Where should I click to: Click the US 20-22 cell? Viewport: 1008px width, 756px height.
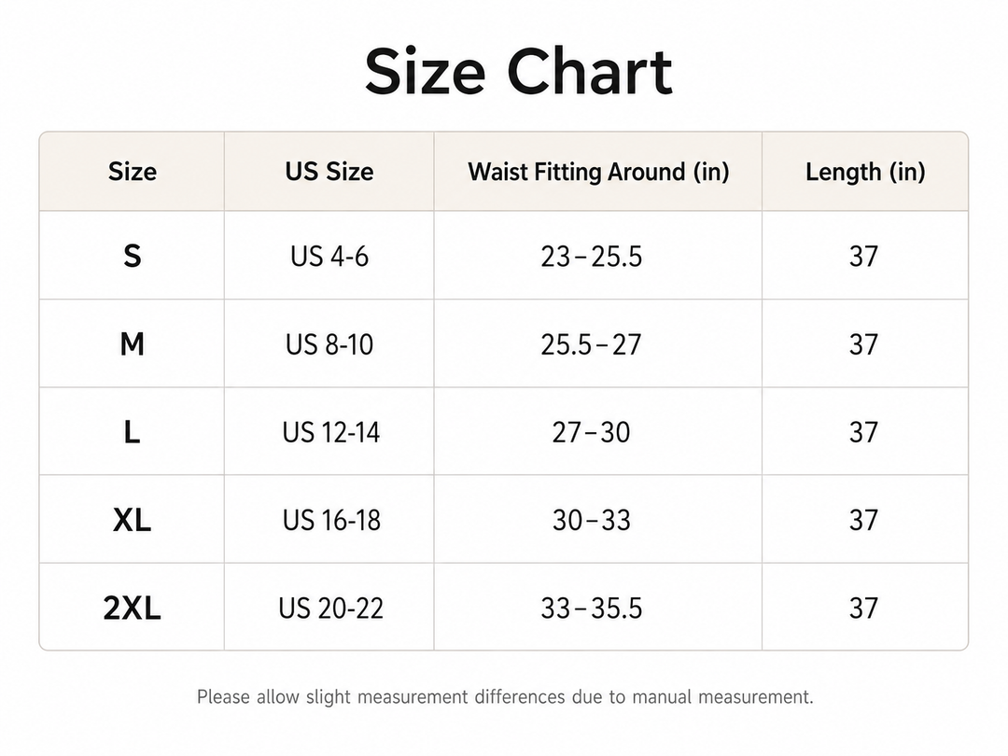coord(330,609)
